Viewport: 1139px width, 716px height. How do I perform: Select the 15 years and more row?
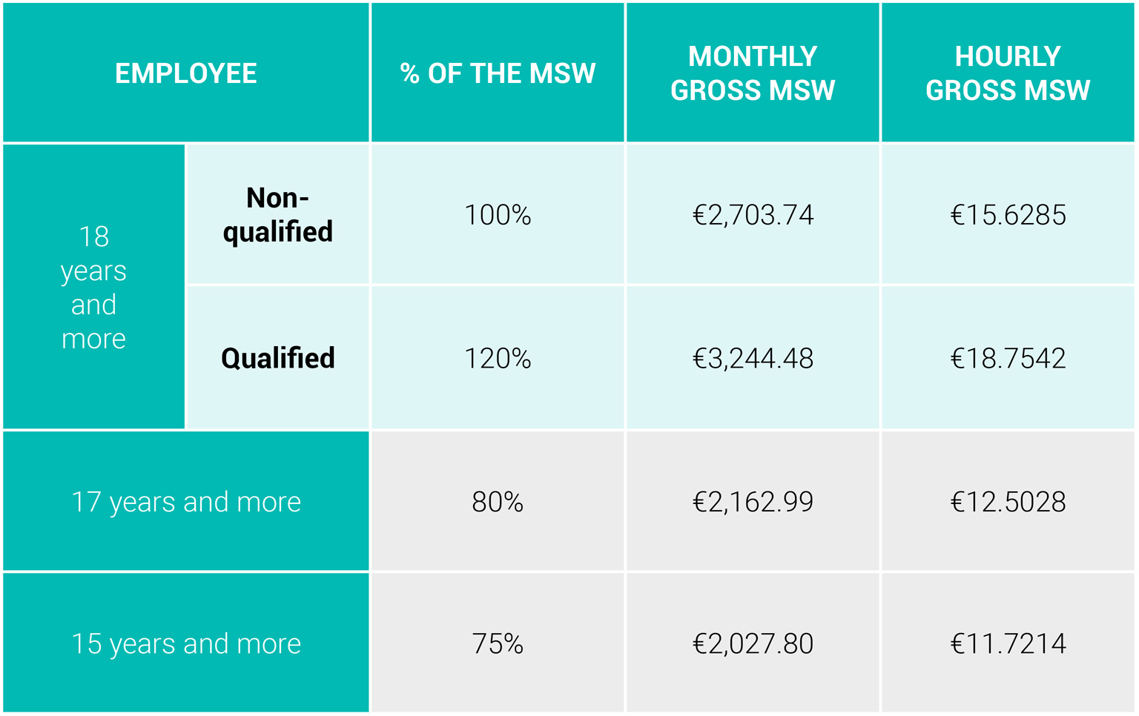pyautogui.click(x=185, y=643)
